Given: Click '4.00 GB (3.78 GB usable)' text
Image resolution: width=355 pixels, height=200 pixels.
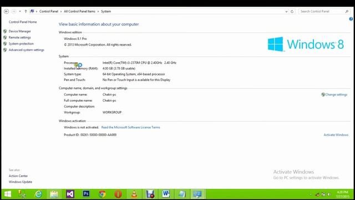Looking at the screenshot, I should pyautogui.click(x=119, y=68).
